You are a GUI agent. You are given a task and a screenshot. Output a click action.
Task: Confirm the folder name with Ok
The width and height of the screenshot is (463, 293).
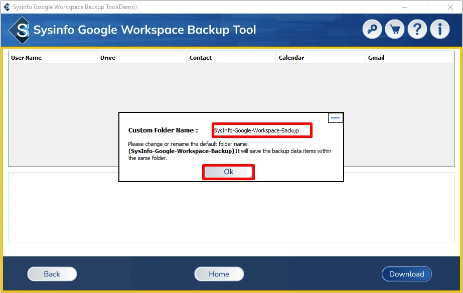click(x=228, y=172)
